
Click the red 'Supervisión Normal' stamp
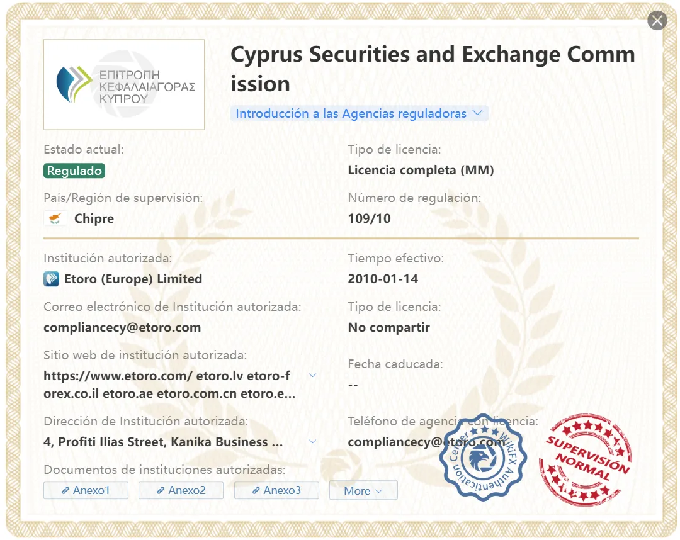[x=586, y=459]
